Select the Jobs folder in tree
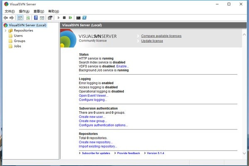Image resolution: width=249 pixels, height=166 pixels. 17,46
